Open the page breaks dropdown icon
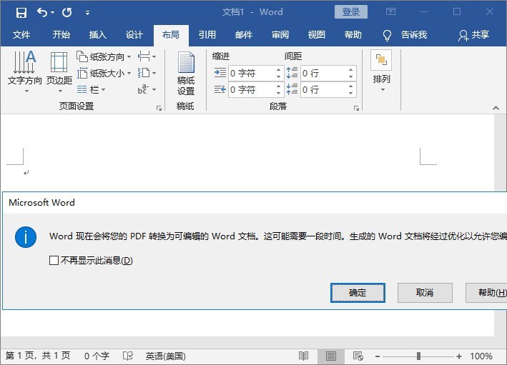The height and width of the screenshot is (365, 507). pos(147,57)
